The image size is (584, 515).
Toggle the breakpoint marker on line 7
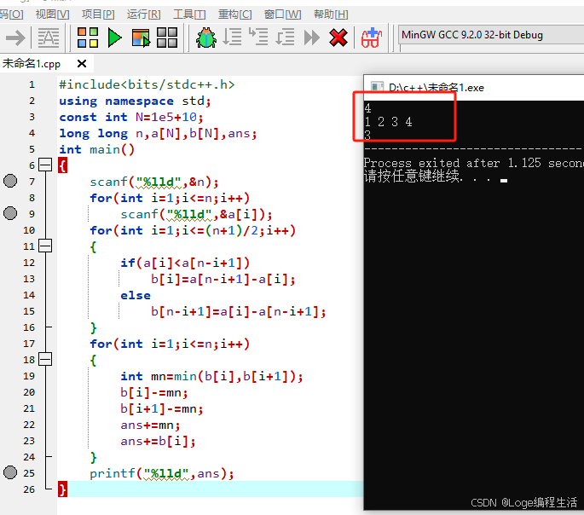click(x=10, y=181)
